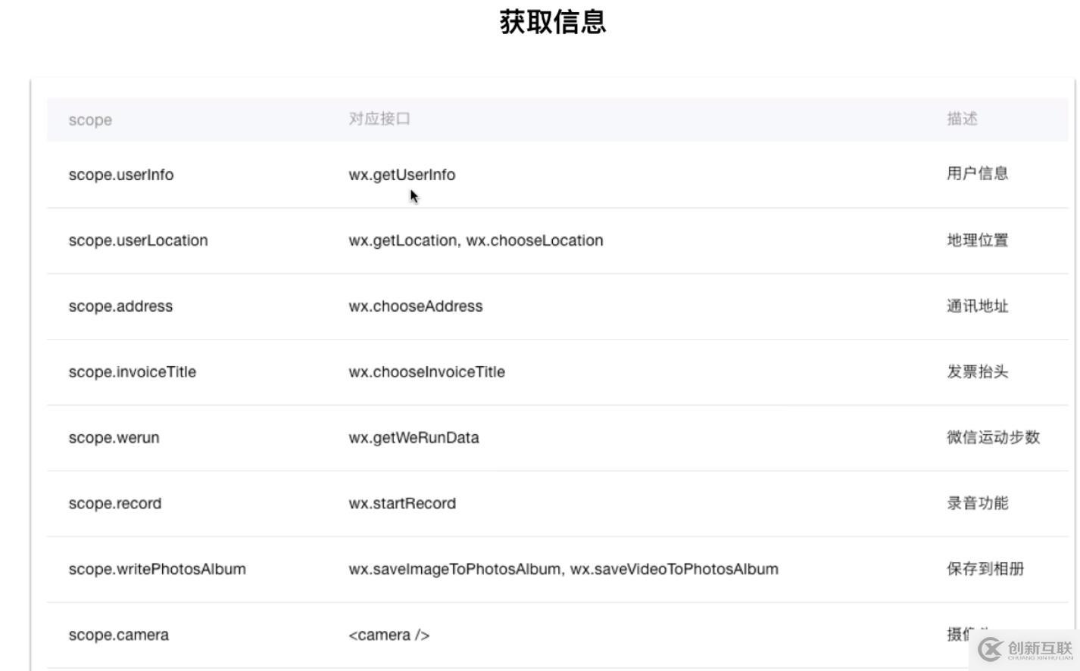Click the 通讯地址 description cell

pos(977,306)
